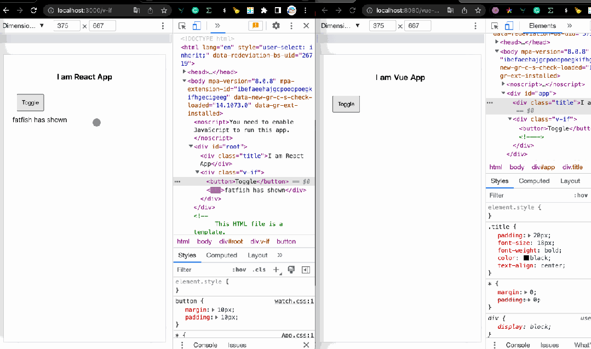This screenshot has height=349, width=591.
Task: Edit height field 667 in React device toolbar
Action: click(102, 26)
